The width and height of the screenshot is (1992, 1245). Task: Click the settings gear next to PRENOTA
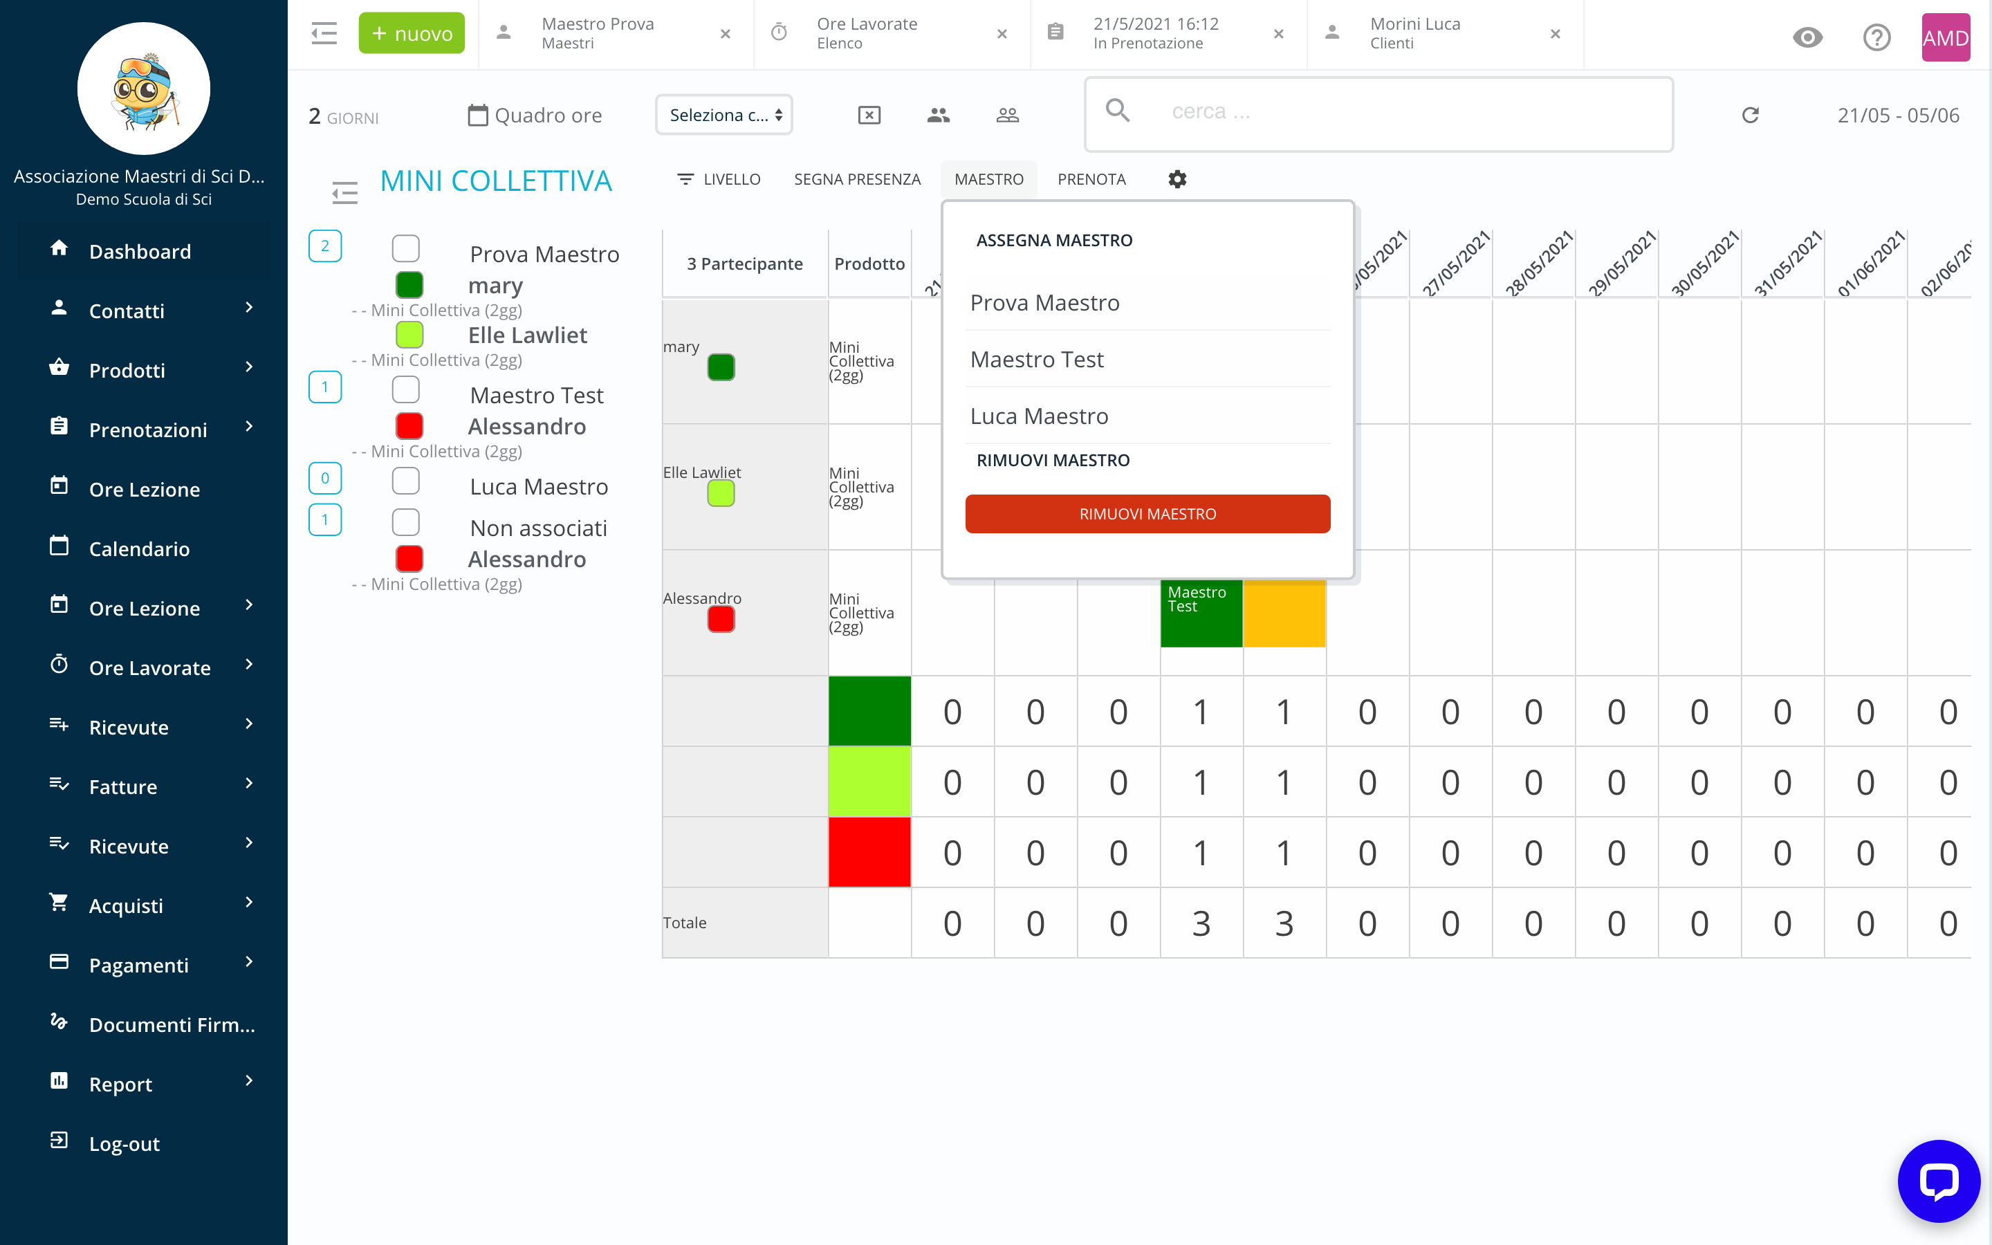pos(1177,178)
